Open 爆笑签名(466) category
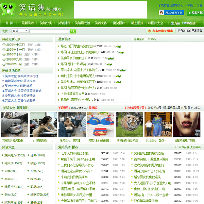The height and width of the screenshot is (204, 204). 14,187
